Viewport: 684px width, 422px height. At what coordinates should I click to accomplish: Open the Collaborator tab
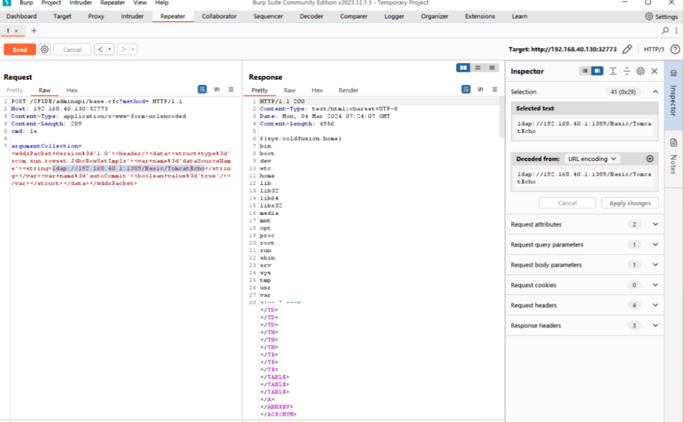[x=219, y=17]
